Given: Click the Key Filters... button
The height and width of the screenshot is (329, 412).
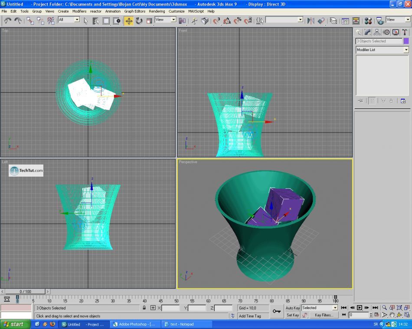Looking at the screenshot, I should 324,315.
